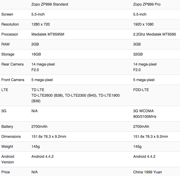Select the Battery row label
The width and height of the screenshot is (180, 176).
[x=7, y=127]
